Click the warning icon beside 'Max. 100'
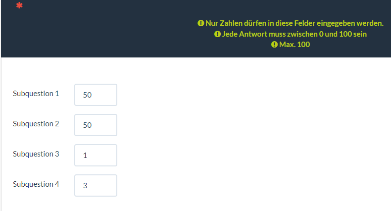 point(274,45)
